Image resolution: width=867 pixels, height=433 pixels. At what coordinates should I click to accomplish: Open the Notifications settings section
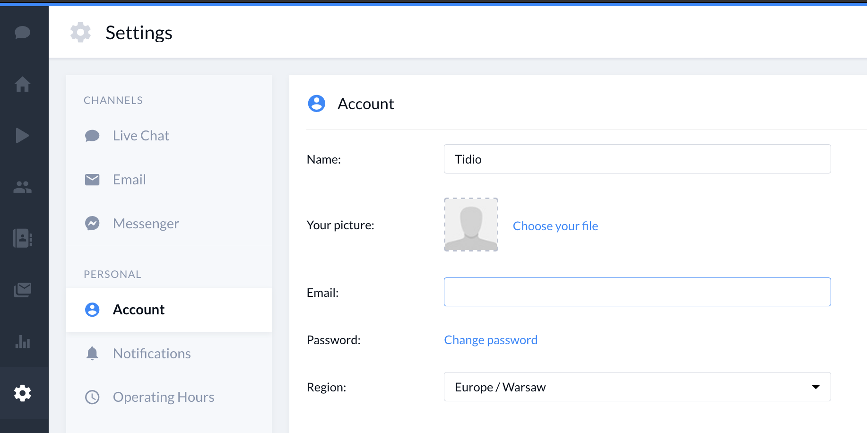coord(152,353)
